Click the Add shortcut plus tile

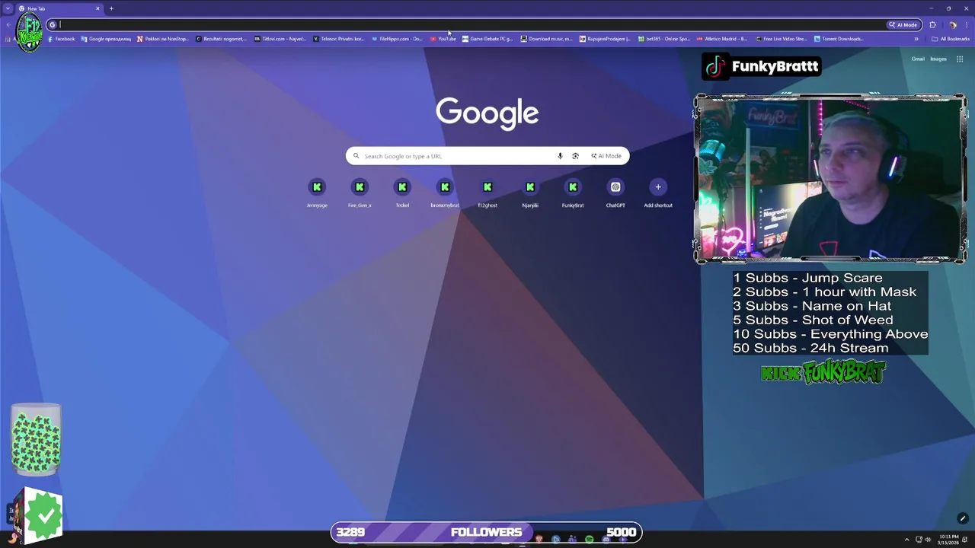[658, 193]
